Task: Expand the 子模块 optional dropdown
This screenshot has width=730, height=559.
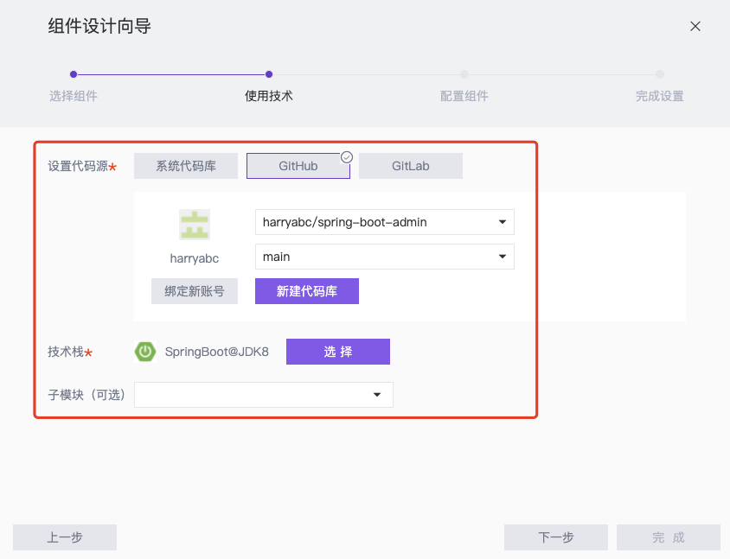Action: click(264, 395)
